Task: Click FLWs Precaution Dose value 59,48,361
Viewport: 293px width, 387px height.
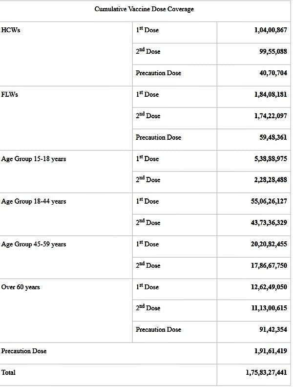Action: (273, 137)
